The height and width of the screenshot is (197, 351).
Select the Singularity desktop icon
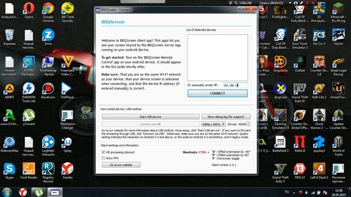(280, 64)
